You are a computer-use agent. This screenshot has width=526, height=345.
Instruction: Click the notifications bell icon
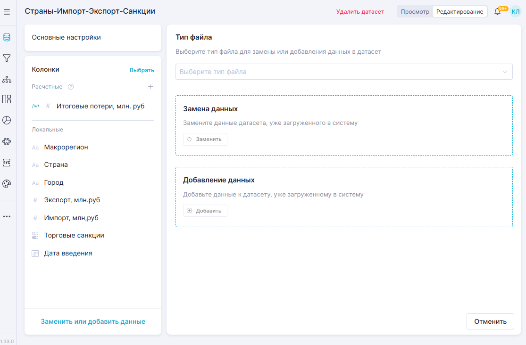click(x=497, y=12)
